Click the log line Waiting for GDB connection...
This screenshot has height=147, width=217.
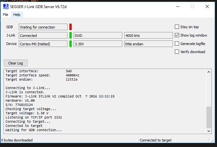[x=34, y=130]
